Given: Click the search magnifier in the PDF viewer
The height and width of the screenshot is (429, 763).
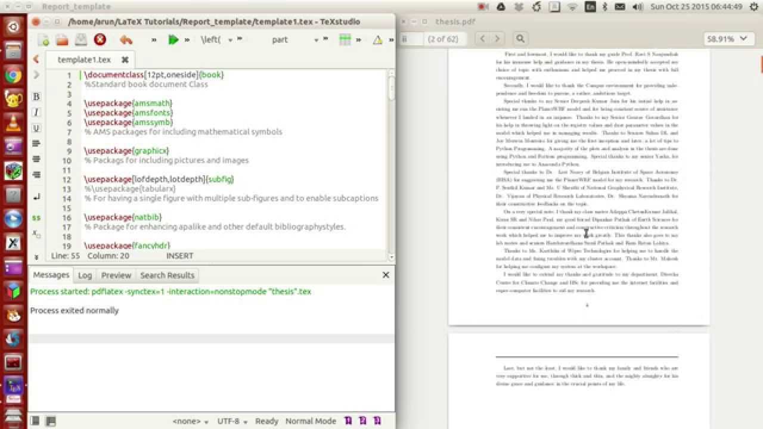Looking at the screenshot, I should tap(520, 39).
